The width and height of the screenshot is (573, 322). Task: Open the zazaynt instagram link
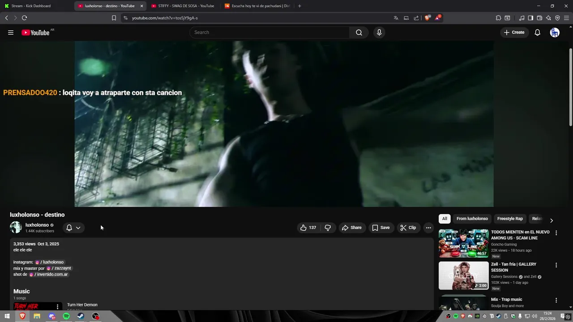59,268
